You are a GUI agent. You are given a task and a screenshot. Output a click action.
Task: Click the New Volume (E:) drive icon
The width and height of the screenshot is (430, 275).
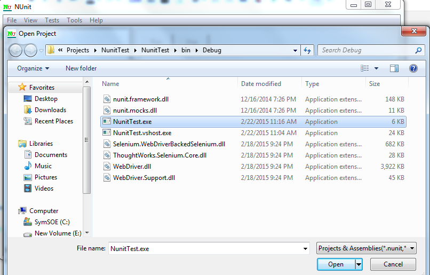point(28,234)
